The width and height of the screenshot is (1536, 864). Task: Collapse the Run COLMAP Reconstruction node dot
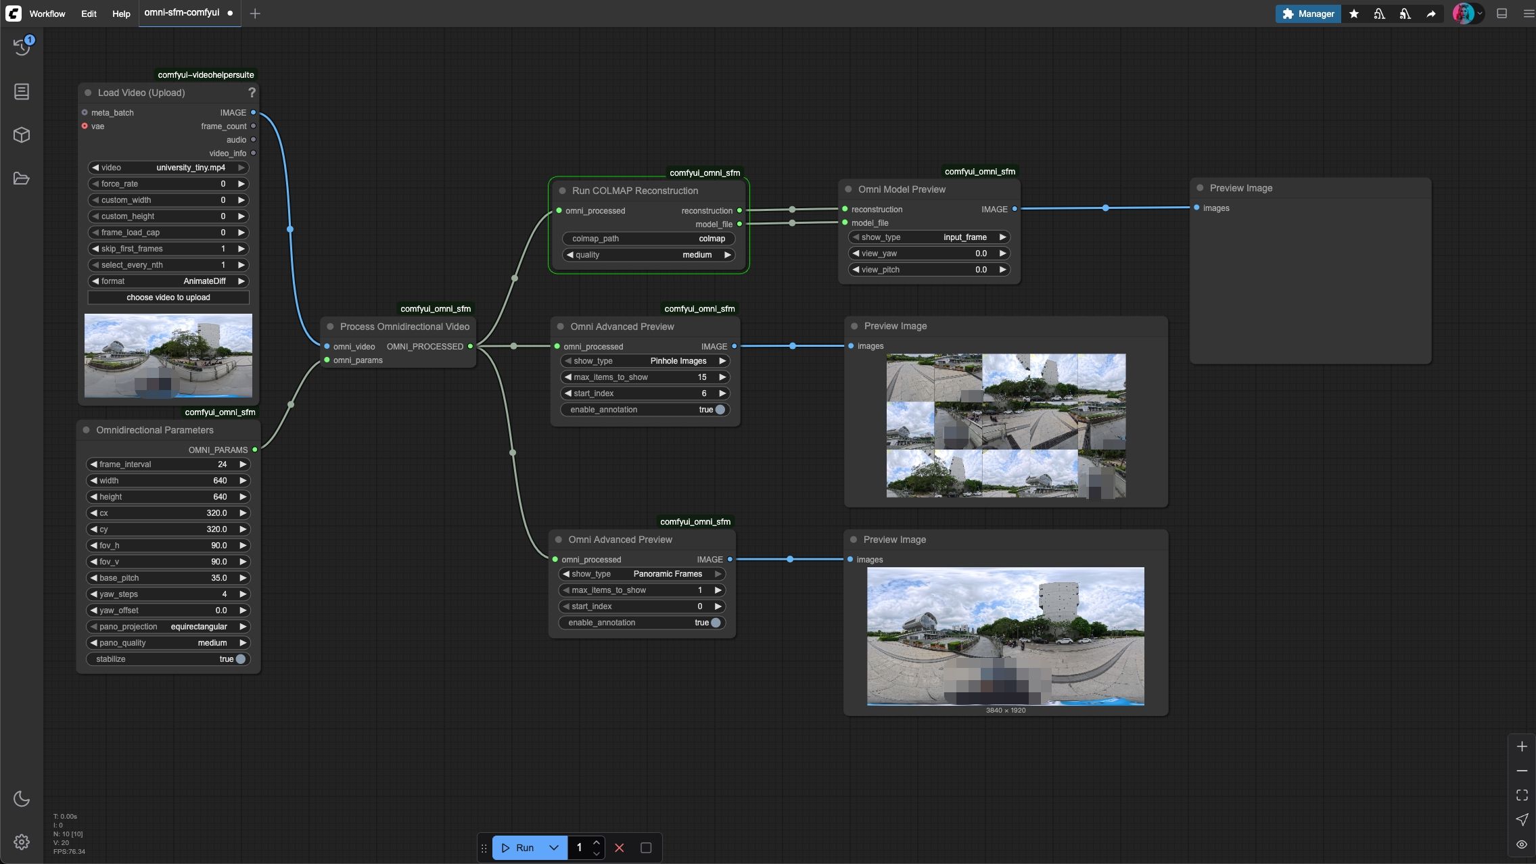click(562, 191)
